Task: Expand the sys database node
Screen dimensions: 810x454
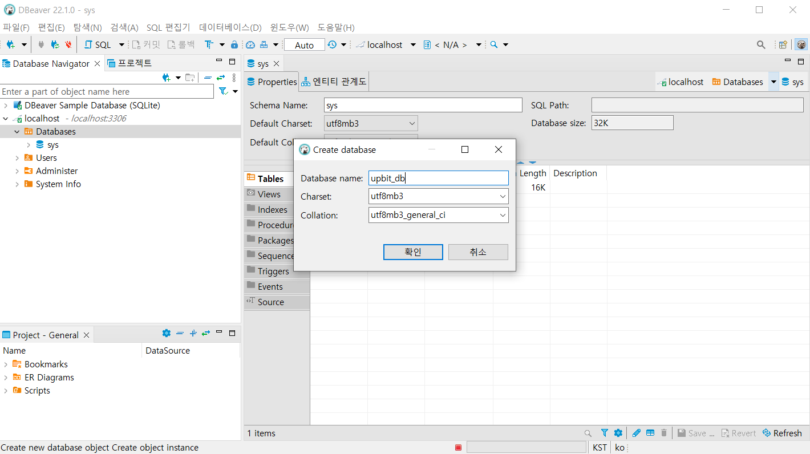Action: click(29, 145)
